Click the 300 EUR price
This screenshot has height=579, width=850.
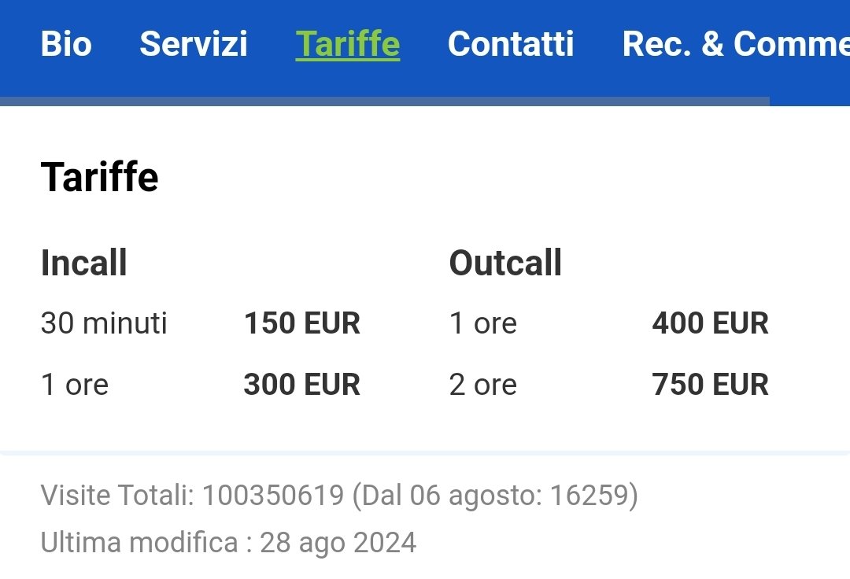pyautogui.click(x=302, y=385)
